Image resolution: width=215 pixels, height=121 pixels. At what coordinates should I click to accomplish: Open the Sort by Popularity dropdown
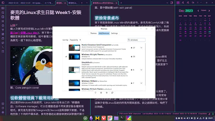(x=75, y=40)
